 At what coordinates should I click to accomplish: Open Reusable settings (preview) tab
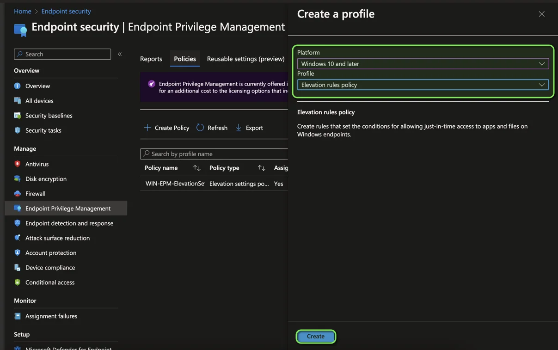coord(246,59)
